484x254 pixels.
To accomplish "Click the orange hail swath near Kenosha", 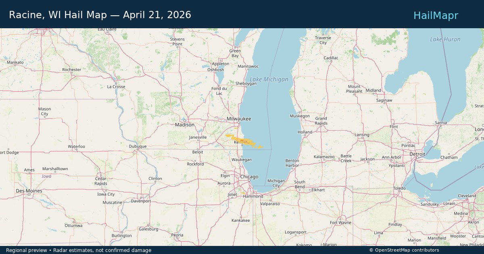I will 244,141.
